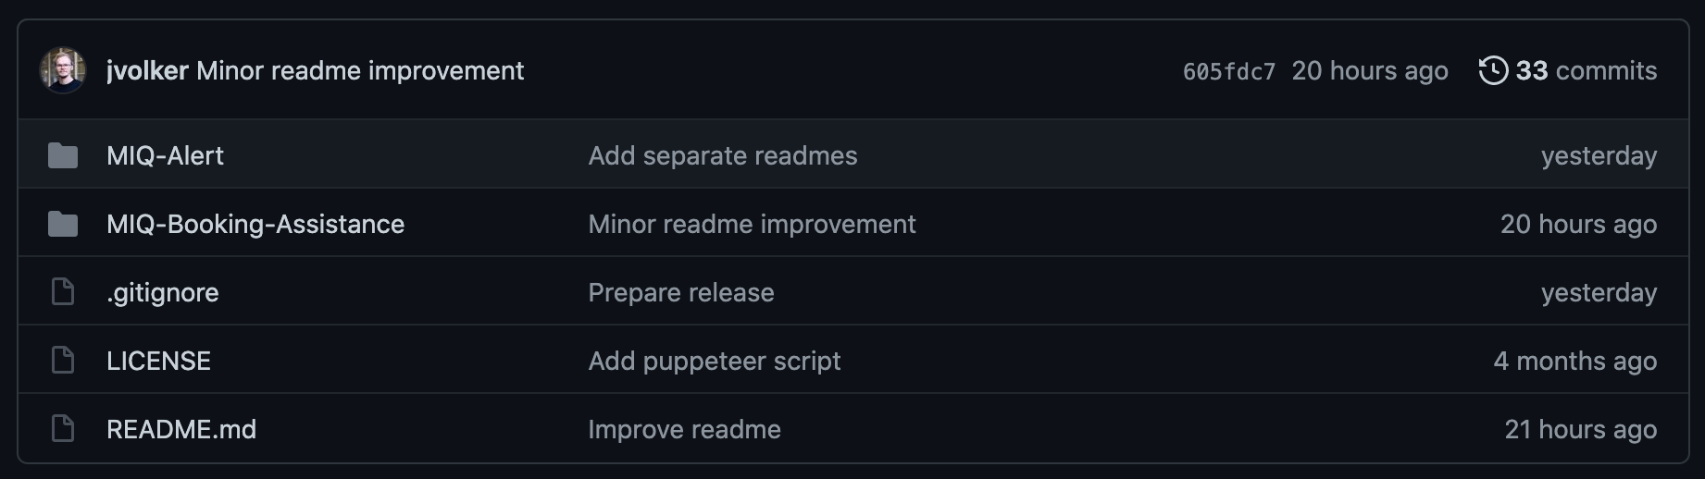This screenshot has height=479, width=1705.
Task: Click the .gitignore file icon
Action: (63, 292)
